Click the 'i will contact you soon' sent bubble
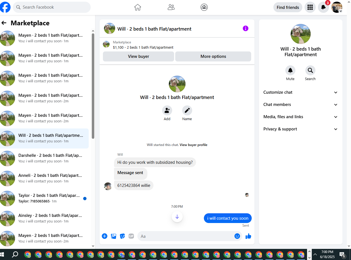Viewport: 351px width, 260px height. (x=228, y=218)
